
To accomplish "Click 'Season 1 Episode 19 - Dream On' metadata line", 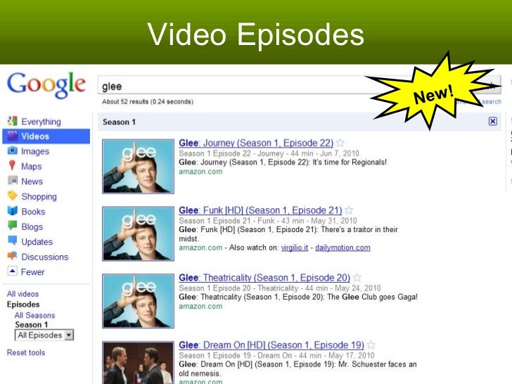I will (x=276, y=356).
